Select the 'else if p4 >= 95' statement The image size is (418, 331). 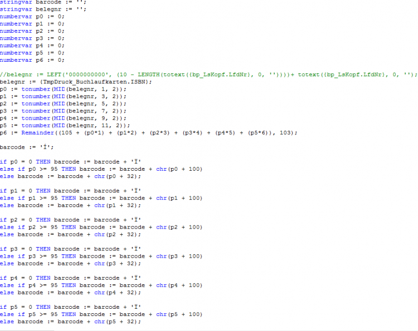pyautogui.click(x=101, y=285)
